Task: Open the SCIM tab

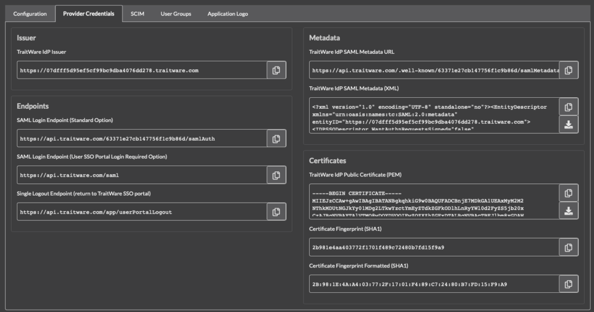Action: 137,14
